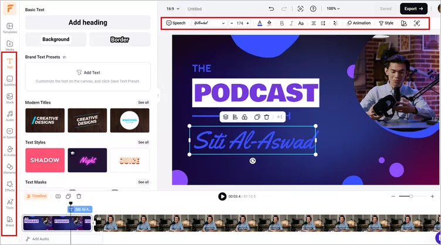Change letter case with Aa icon

coord(301,23)
